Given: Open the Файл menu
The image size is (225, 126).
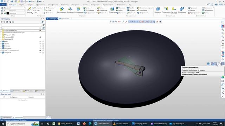Looking at the screenshot, I should [x=3, y=5].
